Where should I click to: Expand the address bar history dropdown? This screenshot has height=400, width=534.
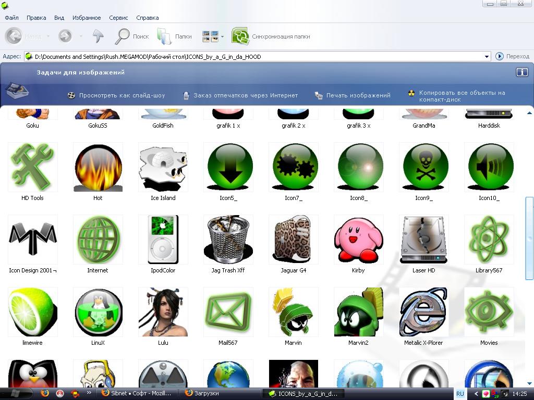tap(487, 56)
